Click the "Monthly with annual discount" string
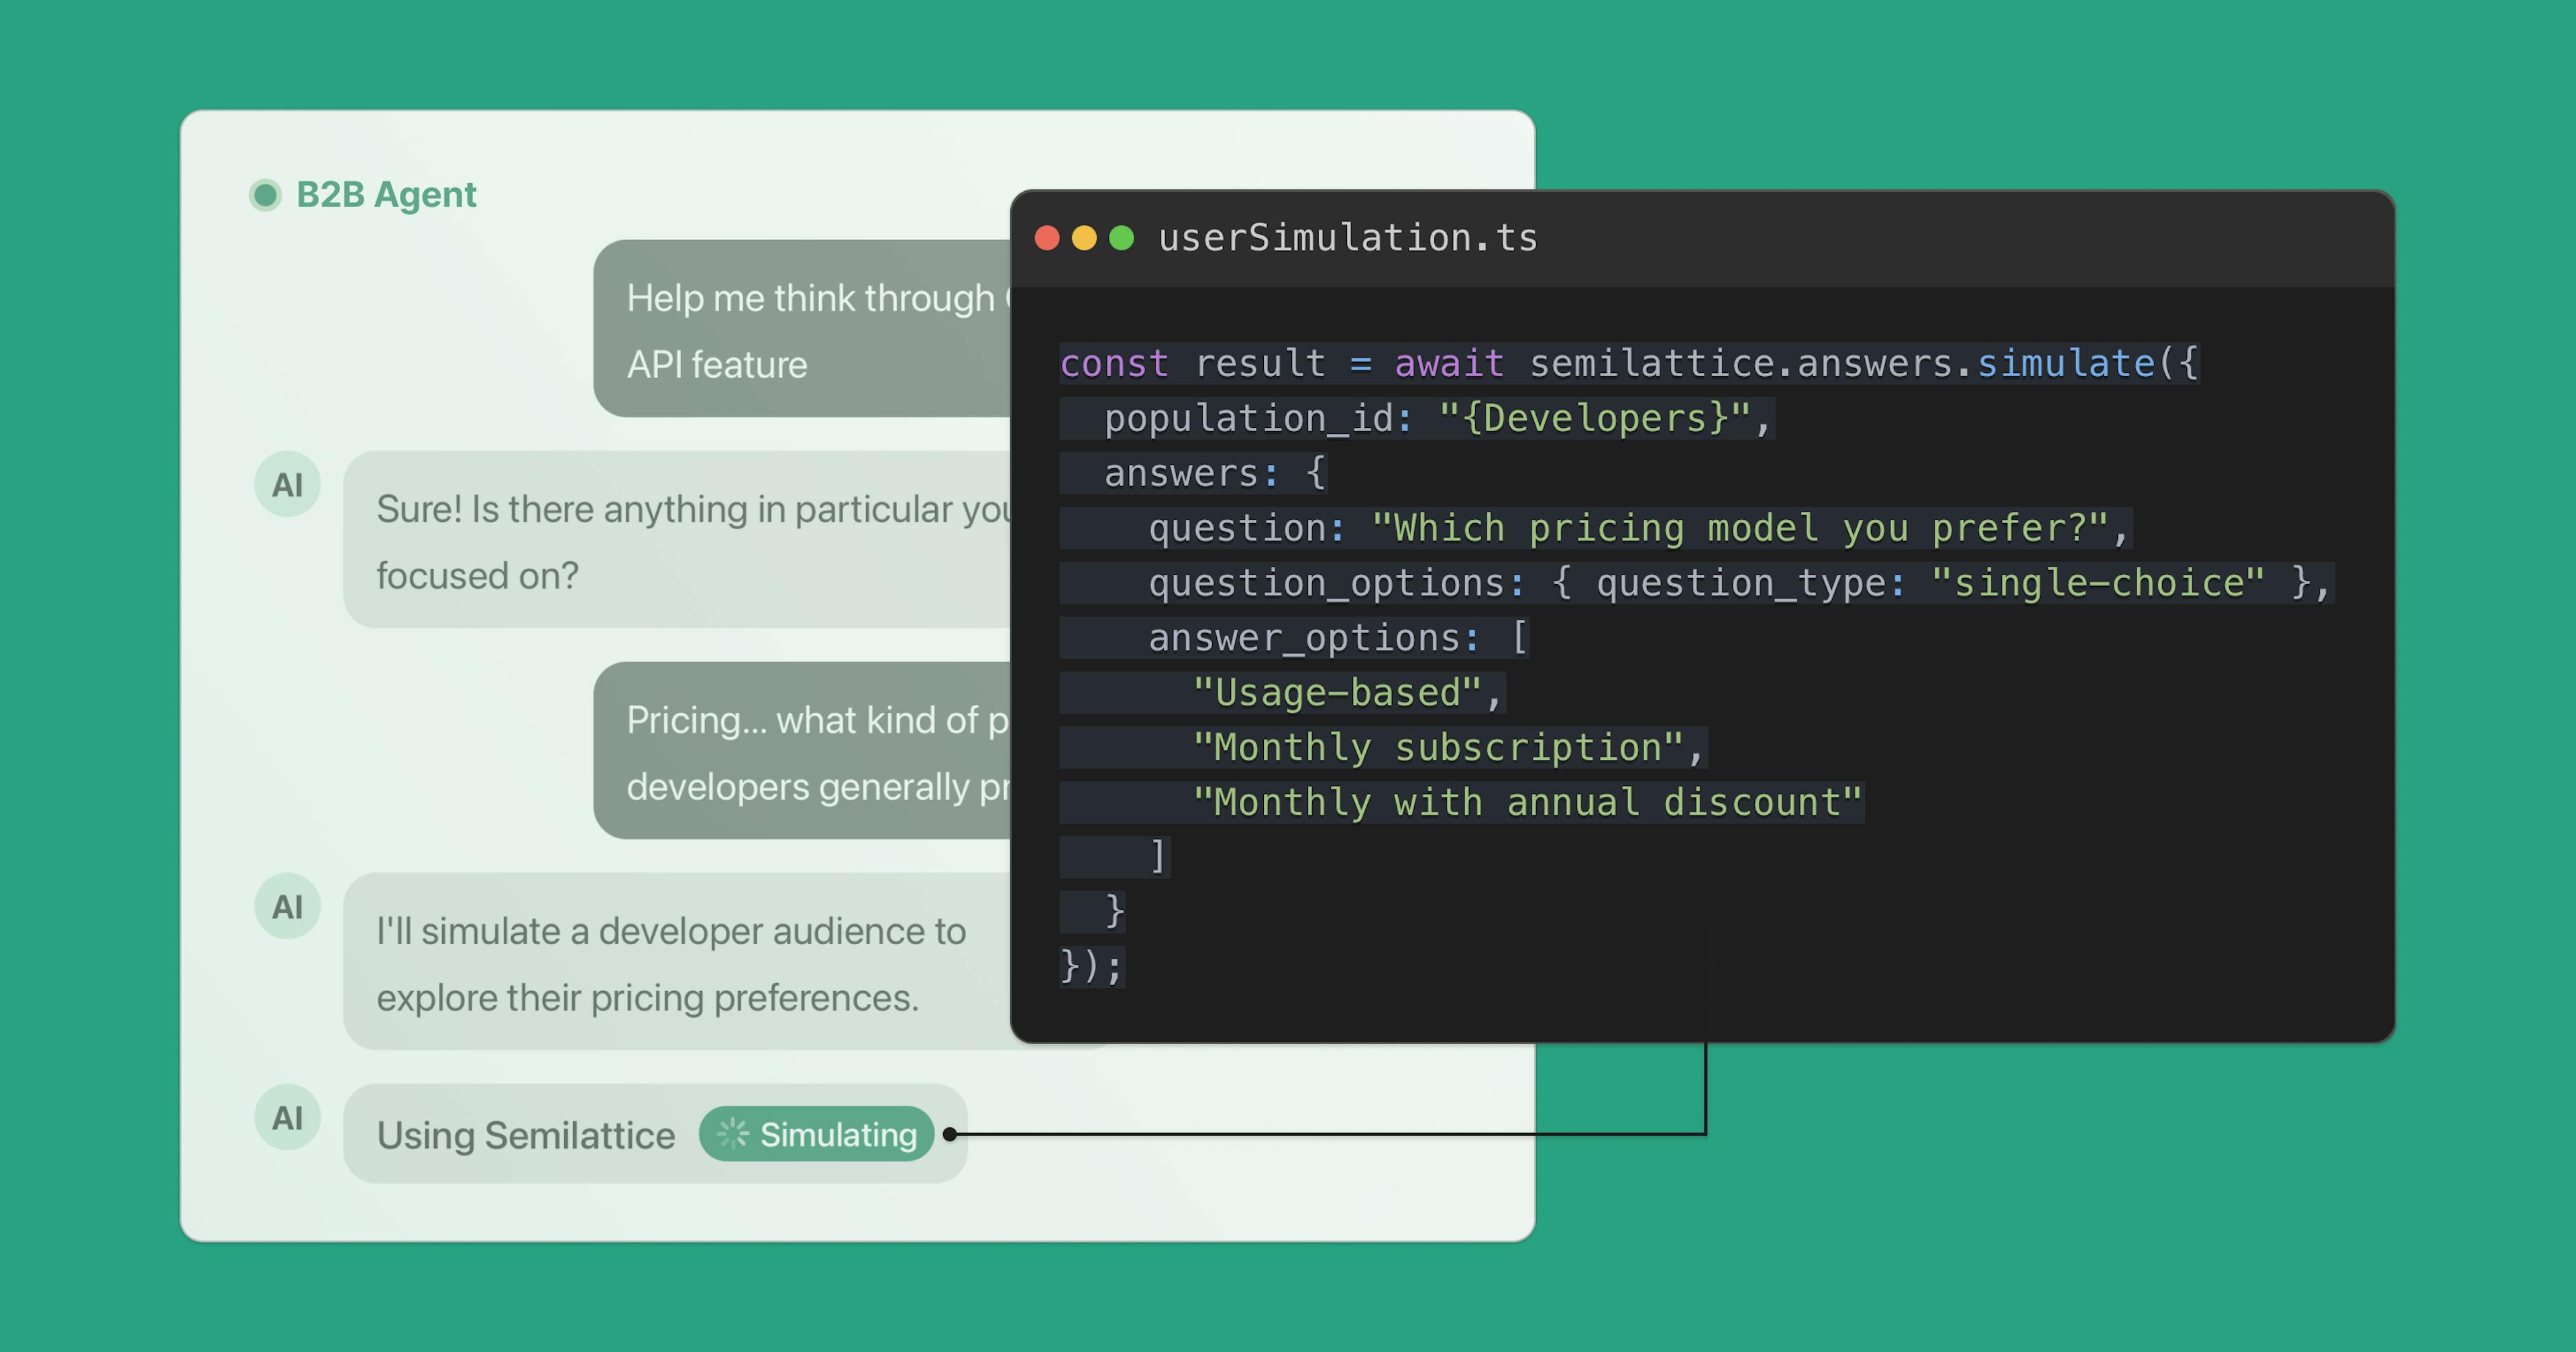 coord(1528,804)
